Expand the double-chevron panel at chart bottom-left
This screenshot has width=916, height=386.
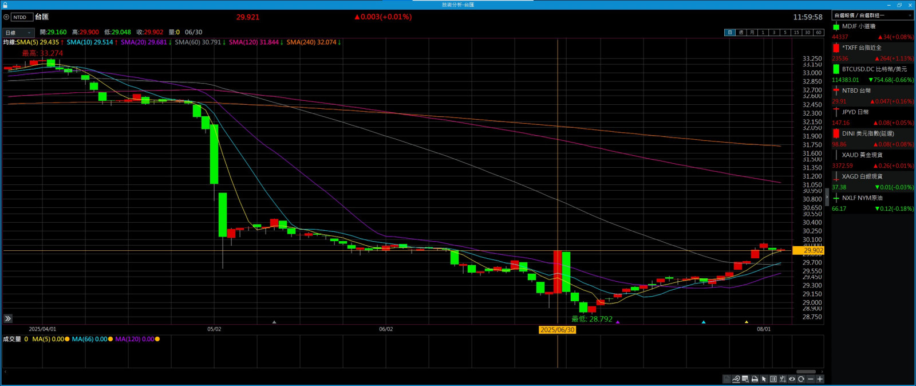[8, 318]
